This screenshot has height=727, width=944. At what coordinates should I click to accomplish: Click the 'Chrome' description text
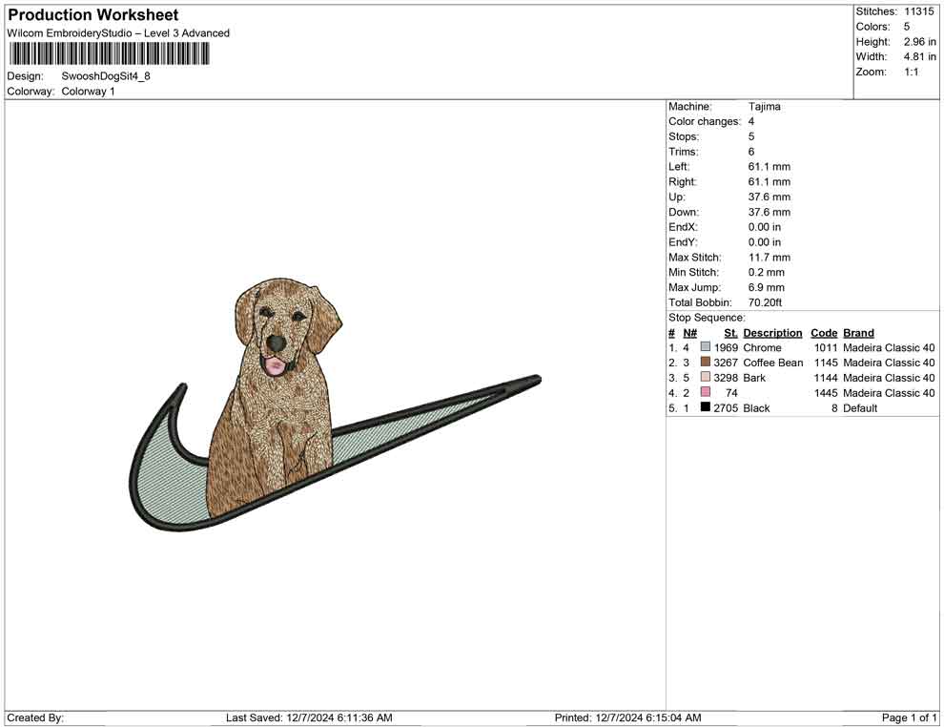click(762, 347)
